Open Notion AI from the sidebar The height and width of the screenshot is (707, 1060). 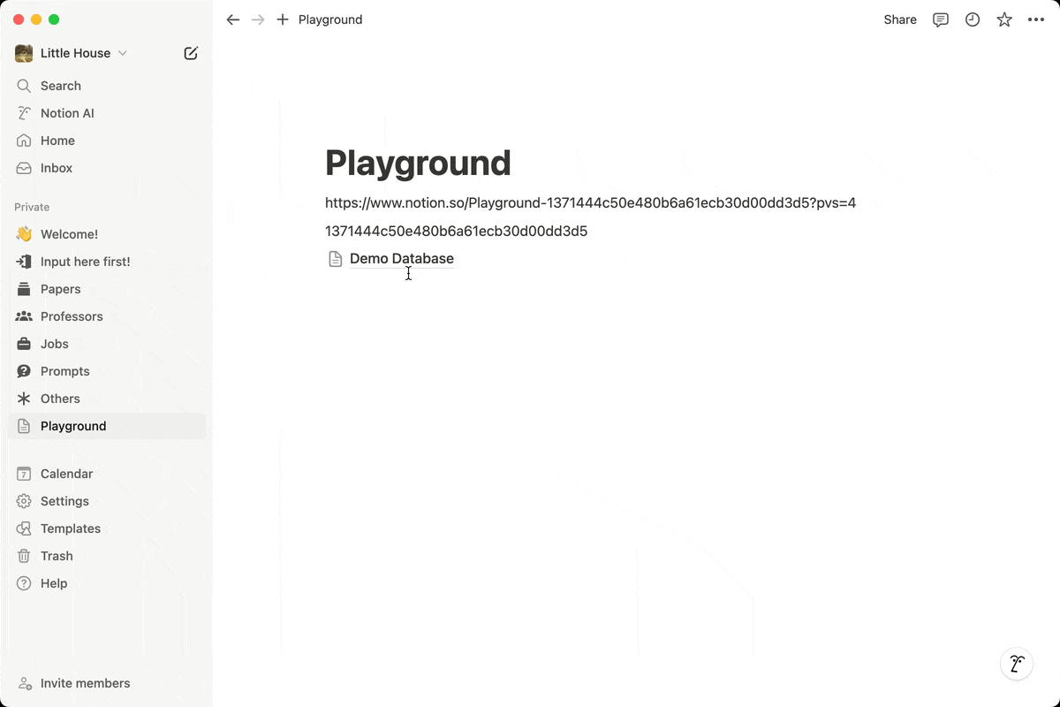click(65, 112)
